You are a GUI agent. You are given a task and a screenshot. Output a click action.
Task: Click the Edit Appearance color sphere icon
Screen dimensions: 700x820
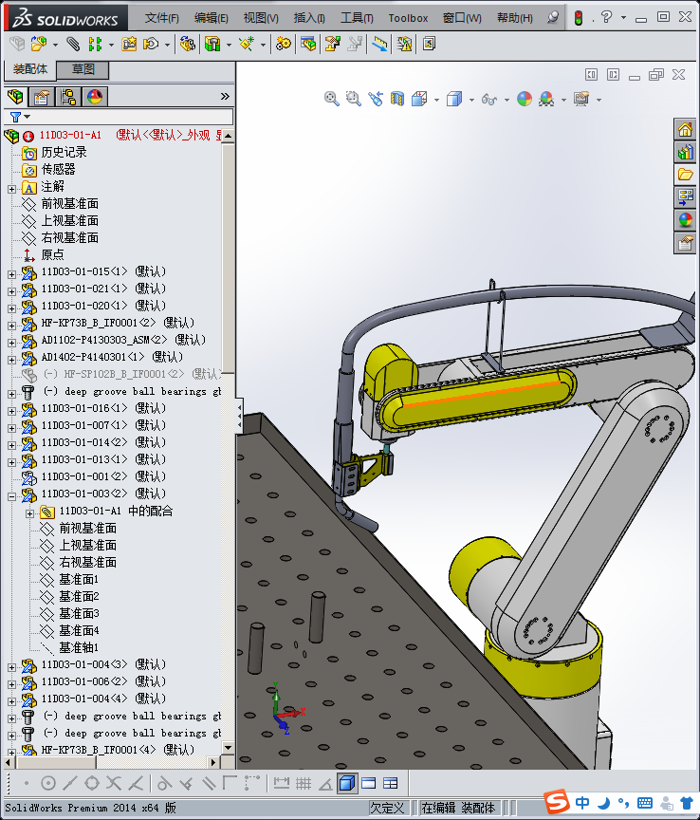[x=525, y=99]
